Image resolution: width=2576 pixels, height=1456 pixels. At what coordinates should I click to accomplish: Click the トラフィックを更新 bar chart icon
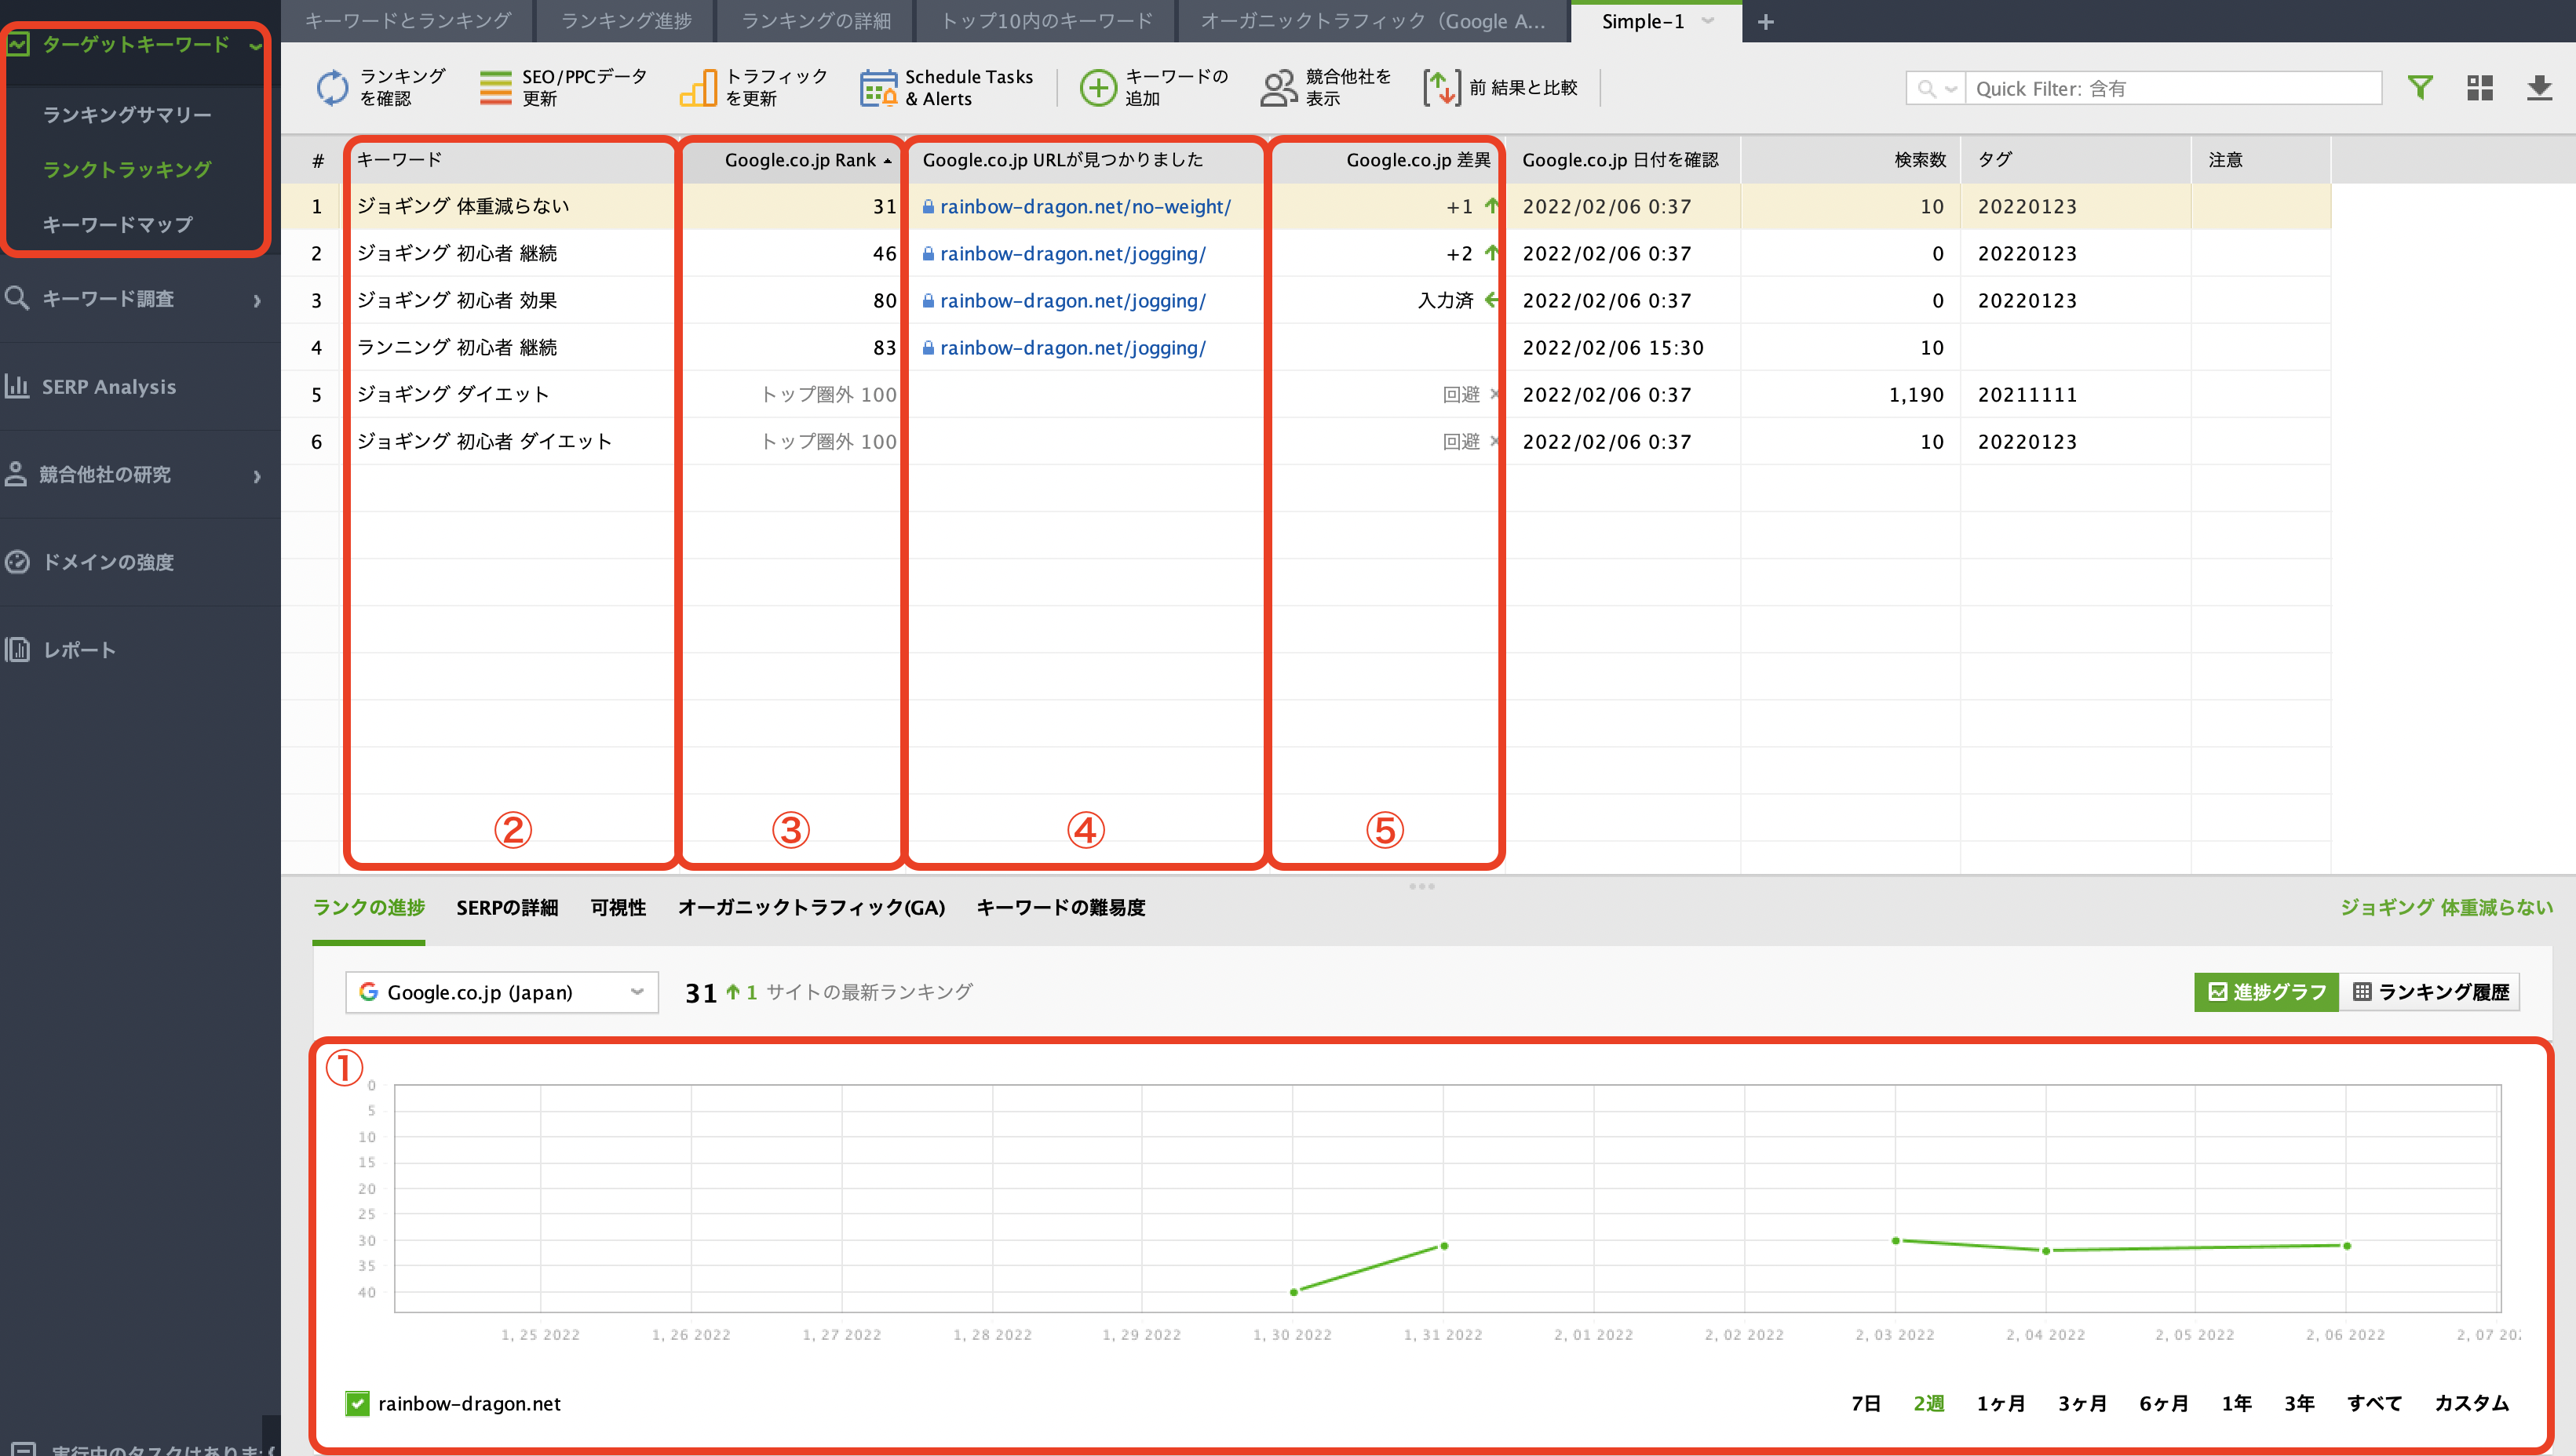(x=699, y=88)
